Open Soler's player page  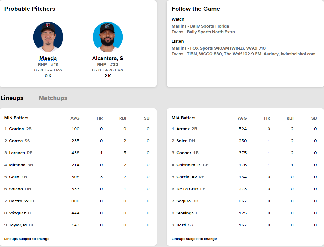point(182,141)
